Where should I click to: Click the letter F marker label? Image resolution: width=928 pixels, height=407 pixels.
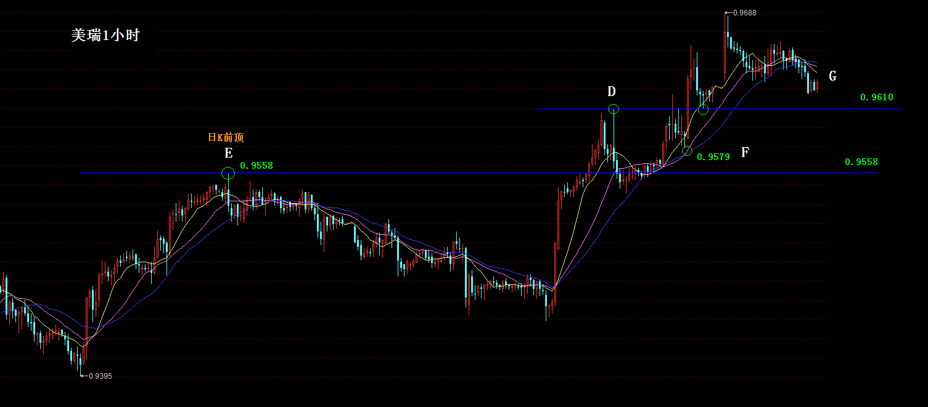745,152
